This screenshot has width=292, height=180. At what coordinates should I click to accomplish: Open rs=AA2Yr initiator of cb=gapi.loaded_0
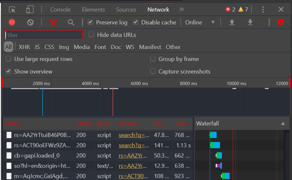pos(133,155)
